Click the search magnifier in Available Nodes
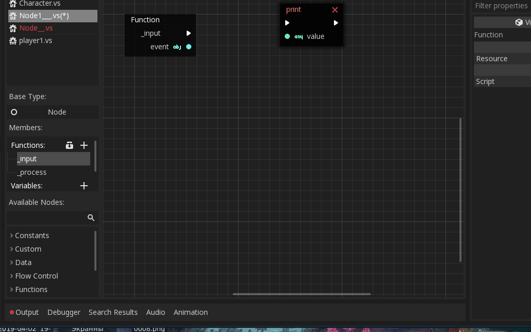Viewport: 531px width, 332px height. pos(91,217)
